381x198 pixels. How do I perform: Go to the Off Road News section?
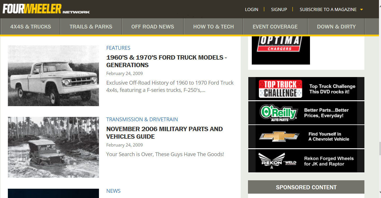pos(153,27)
